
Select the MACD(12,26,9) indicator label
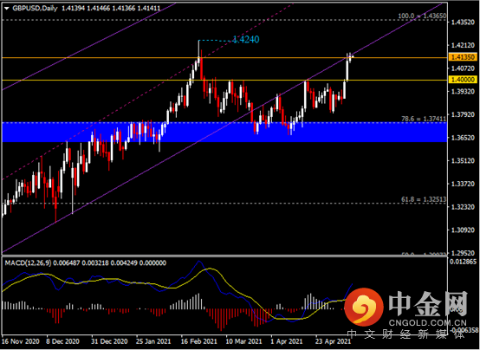click(29, 263)
